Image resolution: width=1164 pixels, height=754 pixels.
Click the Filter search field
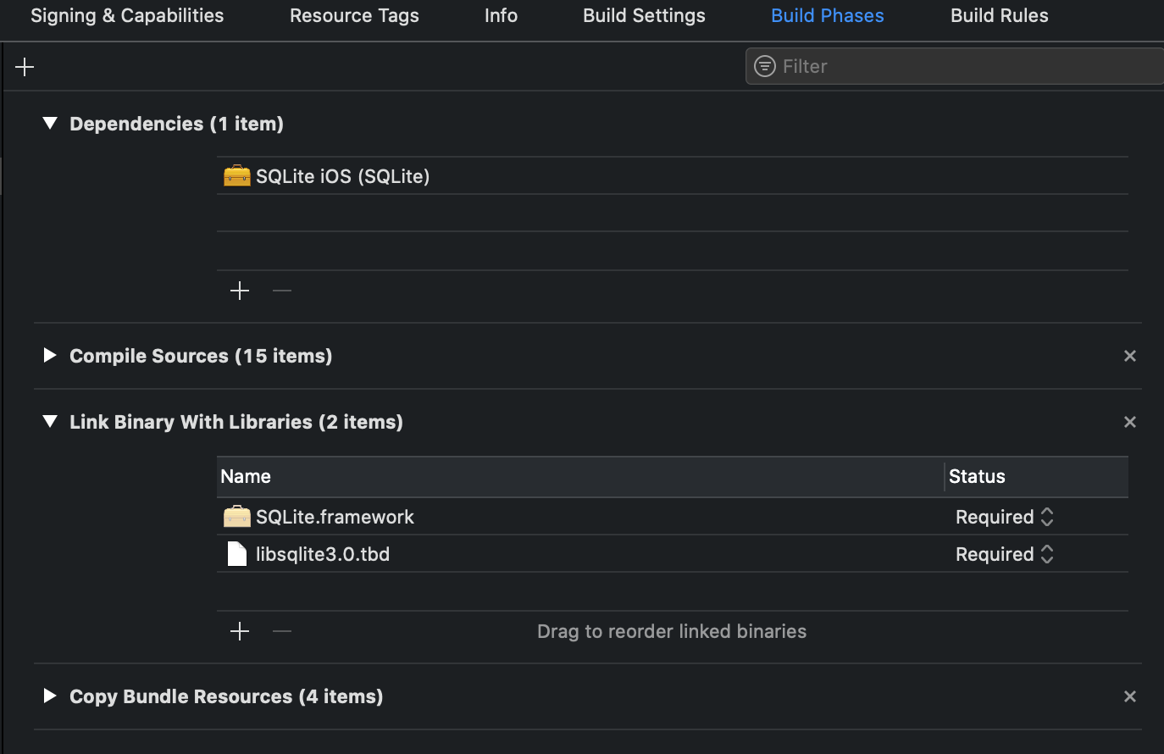955,66
